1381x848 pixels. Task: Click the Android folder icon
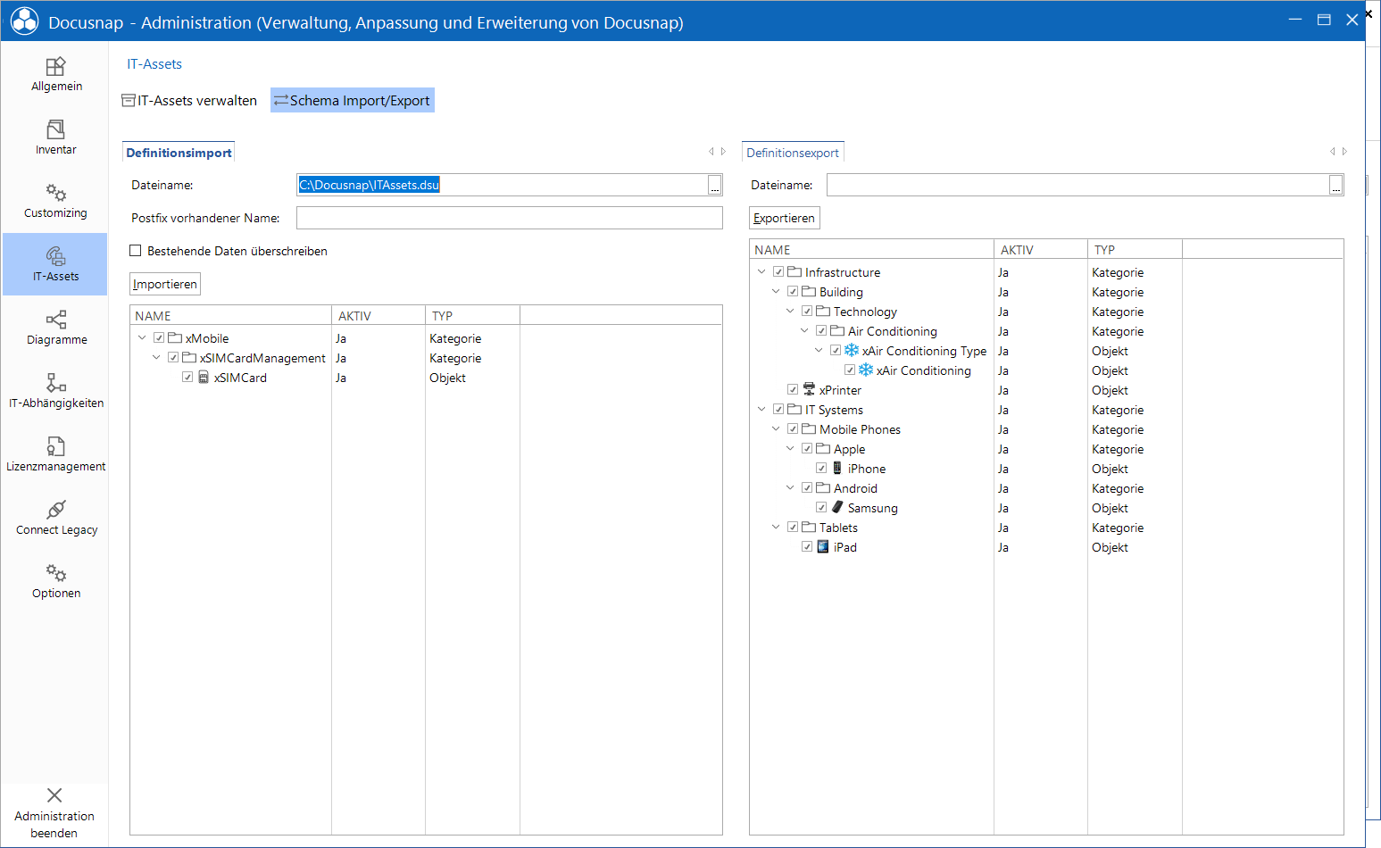coord(823,488)
